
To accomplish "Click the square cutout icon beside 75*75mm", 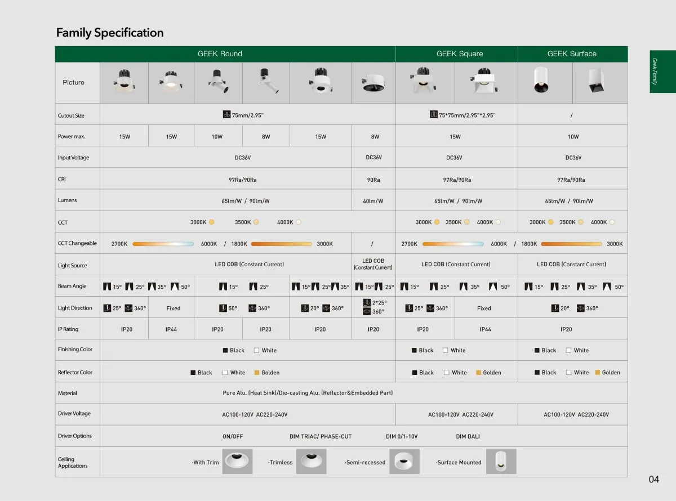I will click(x=434, y=115).
